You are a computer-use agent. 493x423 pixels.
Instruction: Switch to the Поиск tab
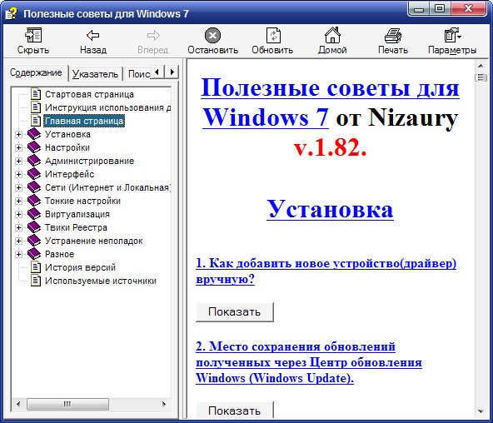pos(138,74)
